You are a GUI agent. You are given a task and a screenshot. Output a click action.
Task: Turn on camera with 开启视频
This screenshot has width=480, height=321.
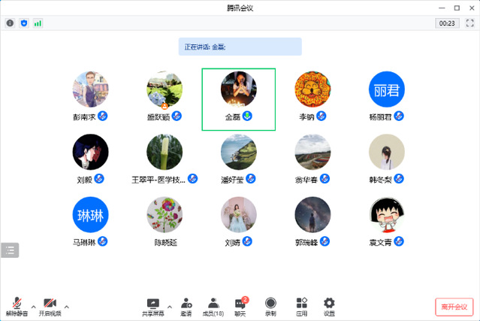[50, 306]
